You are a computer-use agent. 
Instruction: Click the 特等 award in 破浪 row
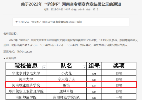(x=119, y=85)
